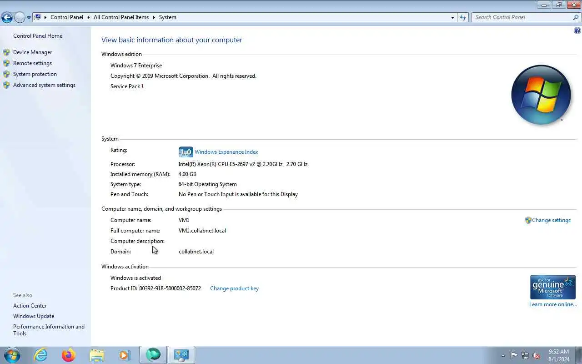Go back with the Back arrow button
This screenshot has height=364, width=582.
7,17
